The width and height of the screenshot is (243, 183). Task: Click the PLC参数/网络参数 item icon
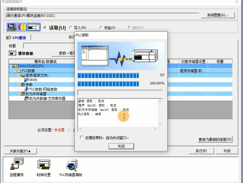[26, 89]
